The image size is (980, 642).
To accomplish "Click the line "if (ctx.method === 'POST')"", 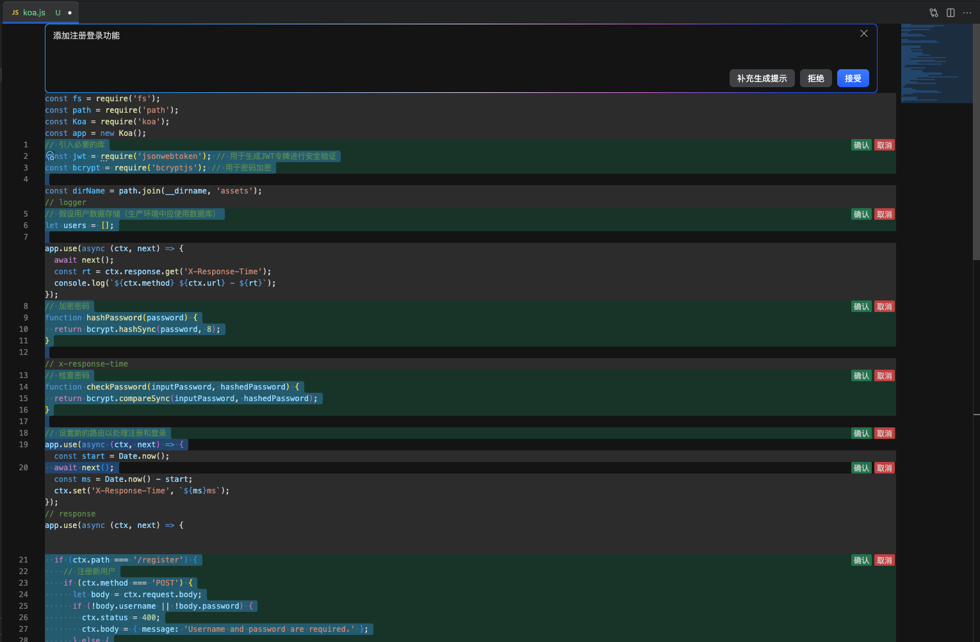I will (x=128, y=583).
